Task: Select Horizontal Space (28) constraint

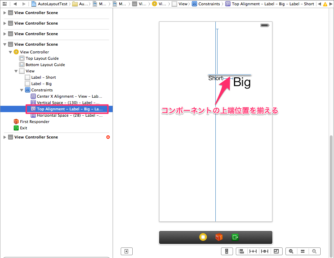Action: [x=69, y=115]
